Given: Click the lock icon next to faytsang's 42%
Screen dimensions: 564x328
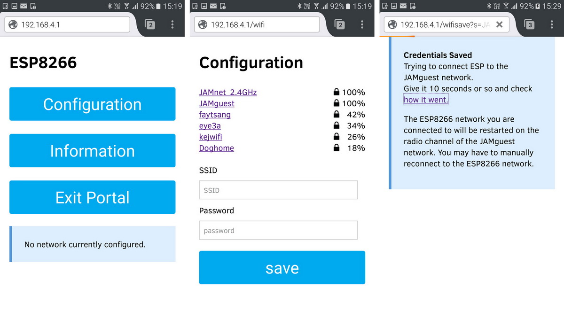Looking at the screenshot, I should click(337, 114).
